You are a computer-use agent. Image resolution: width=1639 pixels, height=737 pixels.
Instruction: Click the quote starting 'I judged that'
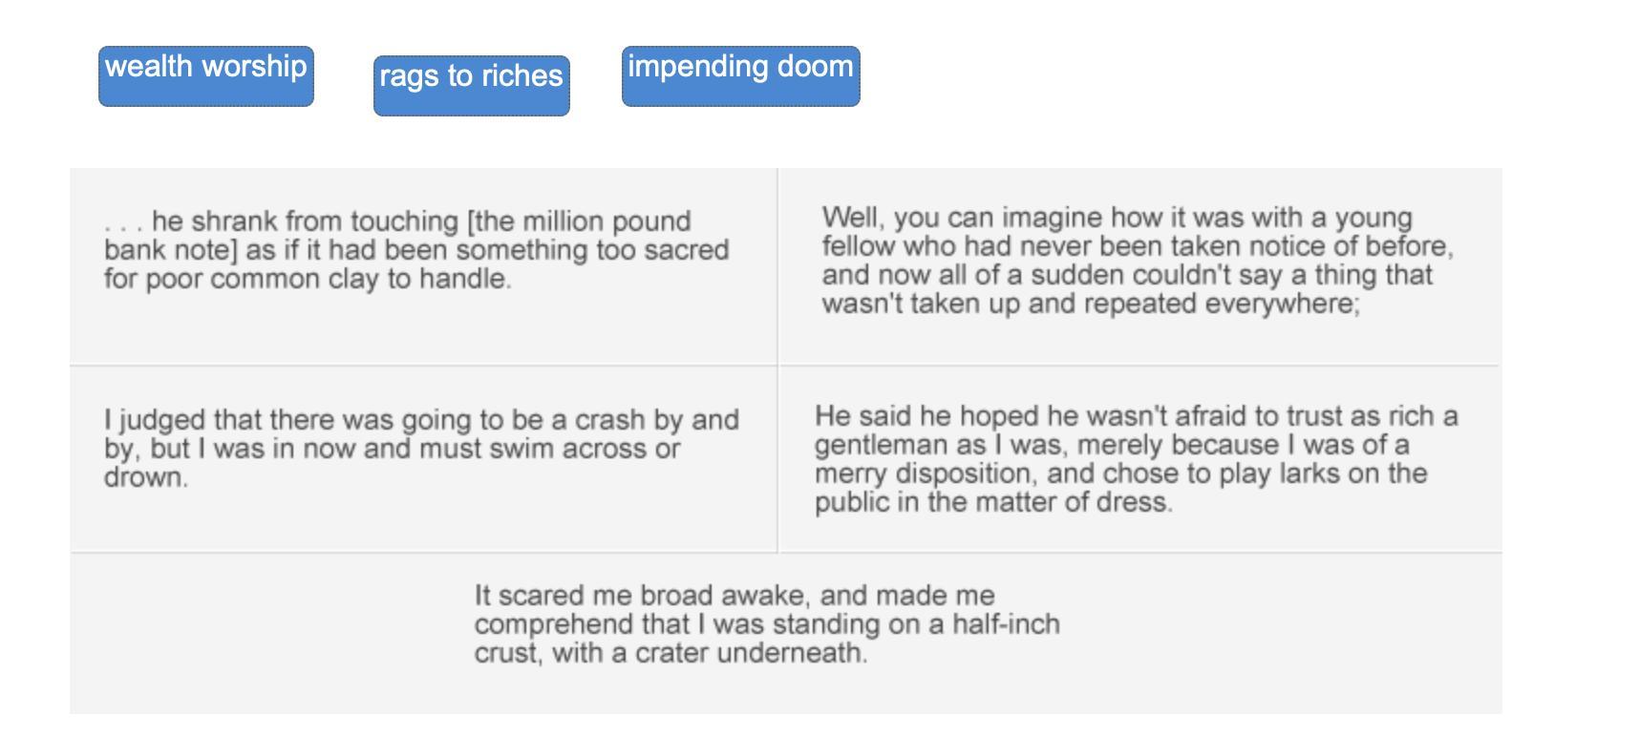[x=421, y=449]
